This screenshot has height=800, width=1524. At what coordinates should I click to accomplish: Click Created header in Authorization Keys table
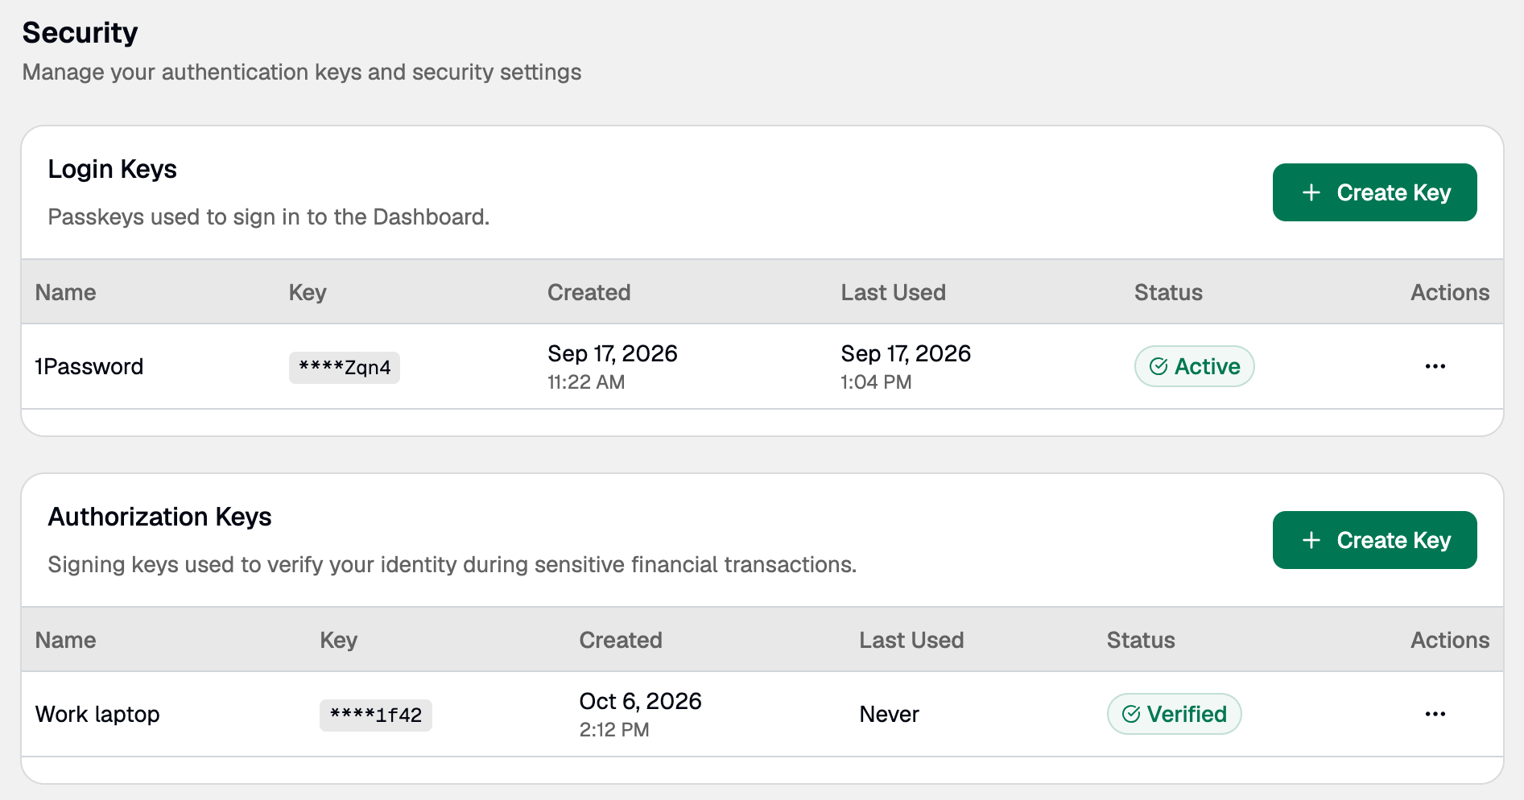pyautogui.click(x=621, y=640)
